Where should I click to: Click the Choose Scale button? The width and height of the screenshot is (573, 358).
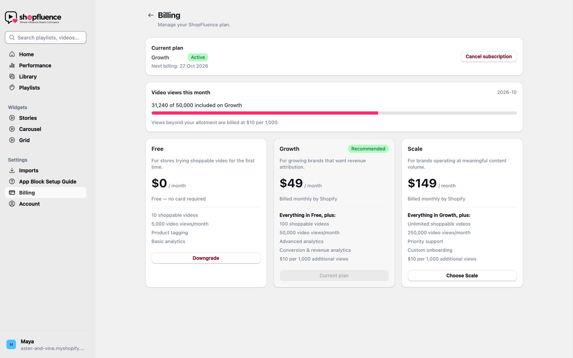tap(462, 276)
